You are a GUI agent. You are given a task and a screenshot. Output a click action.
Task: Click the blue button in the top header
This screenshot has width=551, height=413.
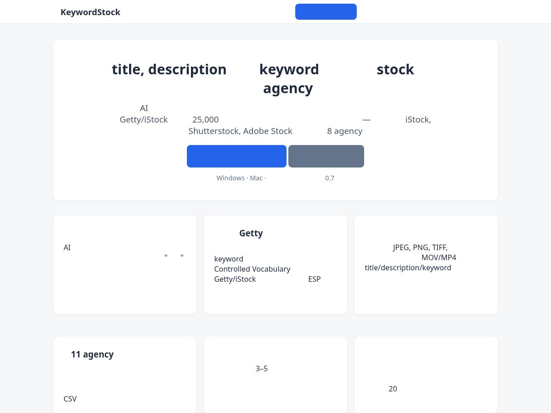[326, 12]
